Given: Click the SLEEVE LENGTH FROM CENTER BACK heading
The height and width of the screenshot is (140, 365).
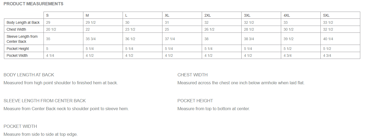Looking at the screenshot, I should [45, 101].
